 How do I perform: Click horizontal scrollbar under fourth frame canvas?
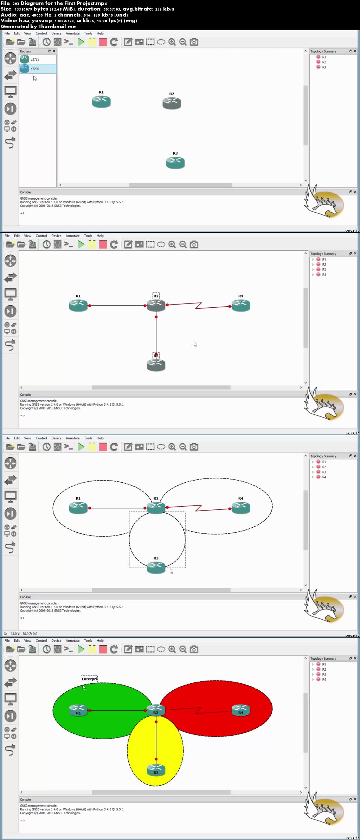point(161,792)
